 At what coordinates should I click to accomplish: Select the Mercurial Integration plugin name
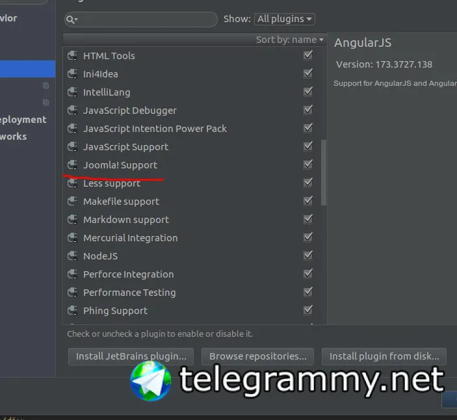[x=130, y=238]
